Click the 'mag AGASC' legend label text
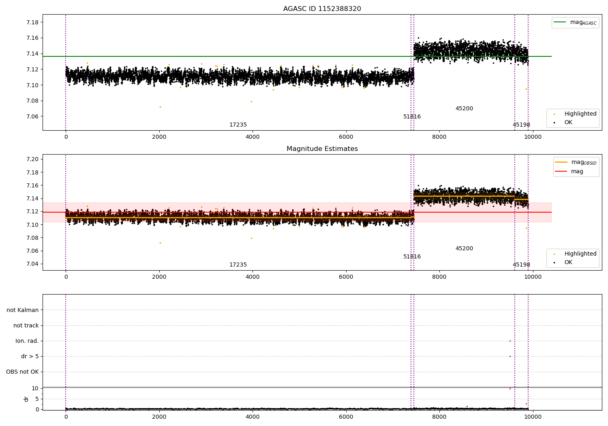The image size is (608, 426). [583, 22]
